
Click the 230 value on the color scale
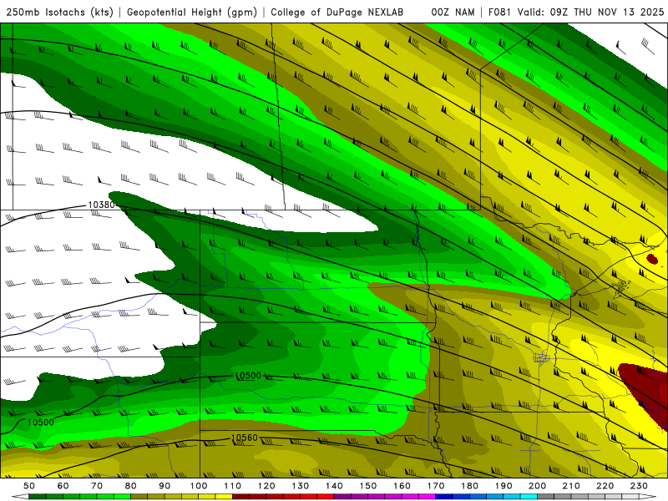click(640, 486)
